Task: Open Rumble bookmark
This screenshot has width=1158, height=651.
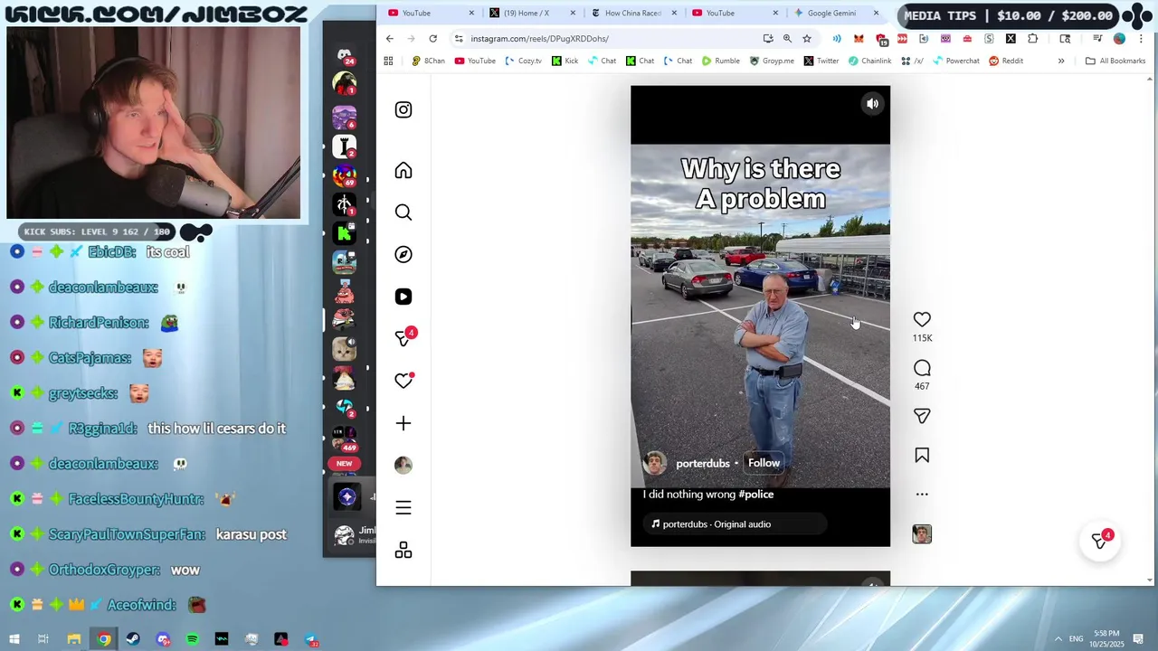Action: pos(721,61)
